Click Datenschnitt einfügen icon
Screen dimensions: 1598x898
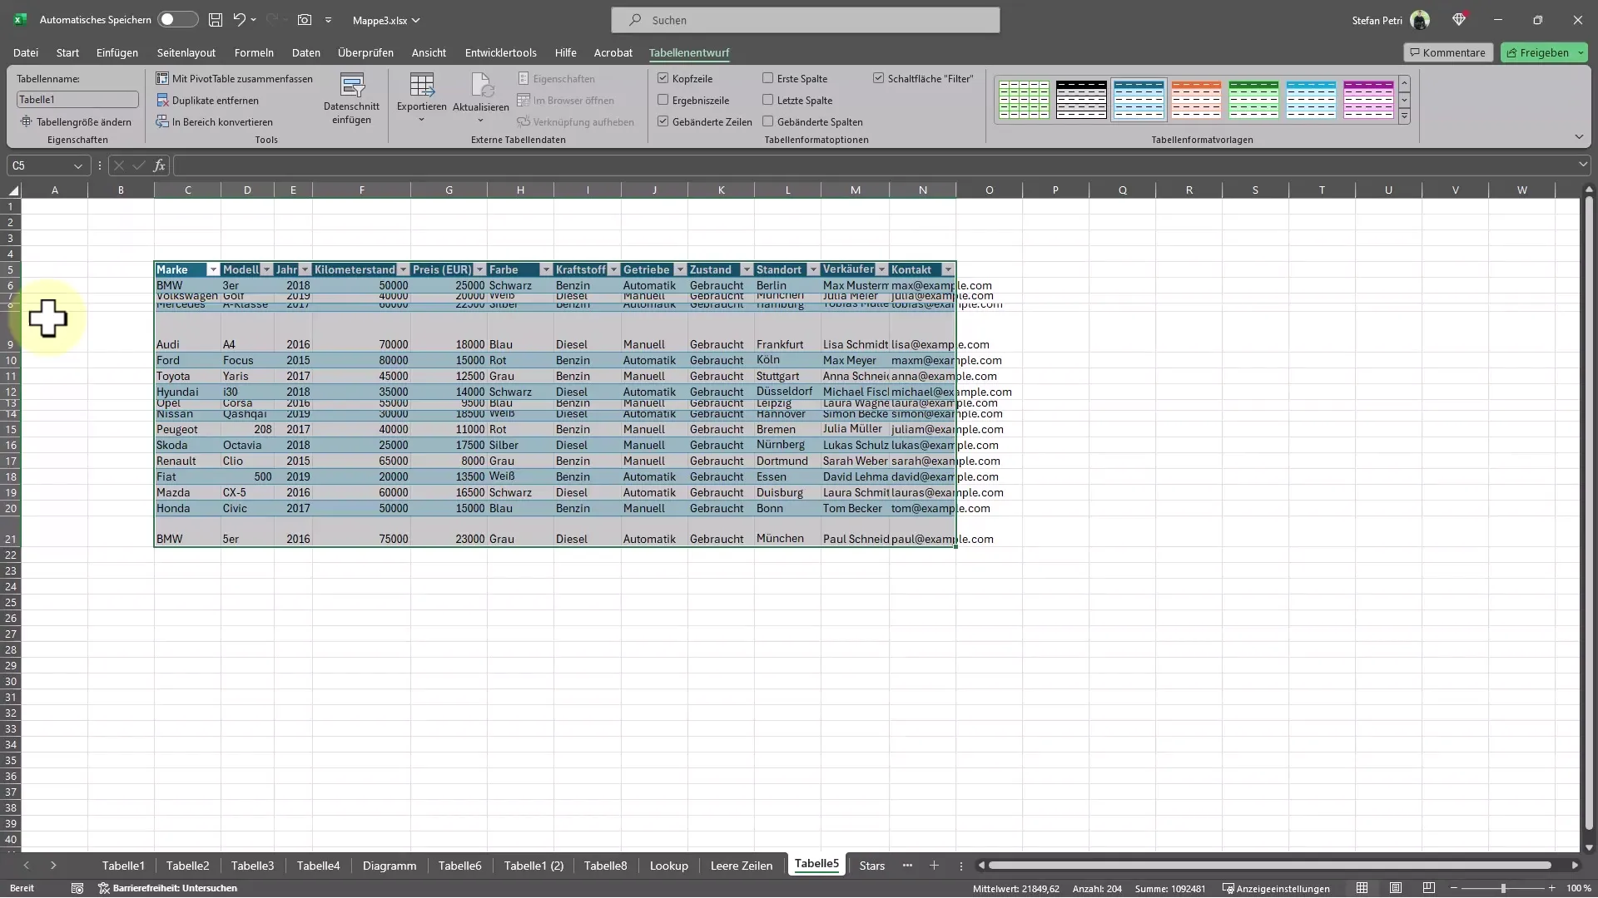tap(352, 85)
